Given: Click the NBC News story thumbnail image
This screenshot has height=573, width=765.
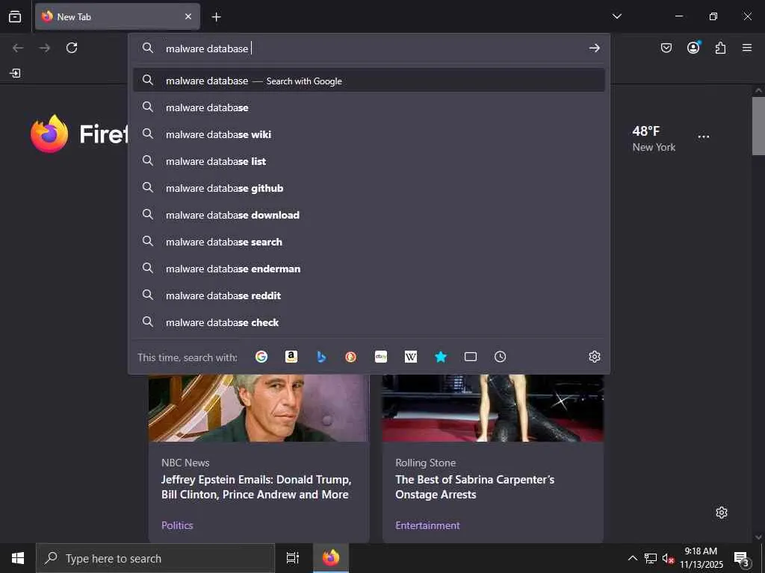Looking at the screenshot, I should click(x=258, y=408).
